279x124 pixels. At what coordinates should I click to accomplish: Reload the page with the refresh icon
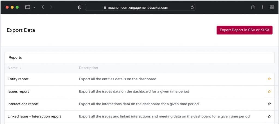tap(192, 7)
